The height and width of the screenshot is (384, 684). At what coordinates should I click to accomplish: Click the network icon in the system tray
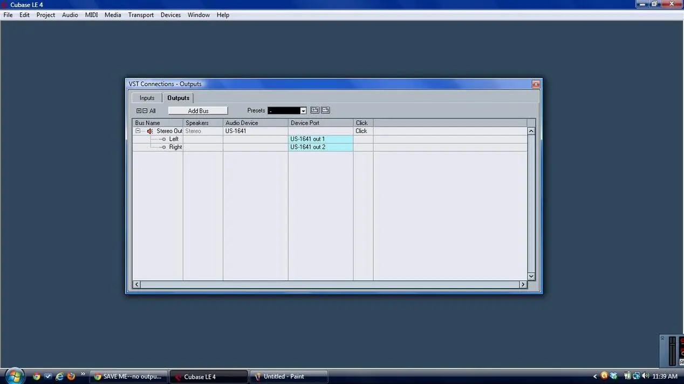click(x=636, y=376)
